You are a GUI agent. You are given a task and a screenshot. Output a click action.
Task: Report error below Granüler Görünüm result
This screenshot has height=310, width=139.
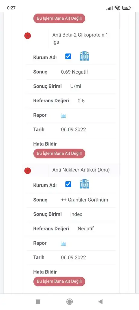[59, 281]
